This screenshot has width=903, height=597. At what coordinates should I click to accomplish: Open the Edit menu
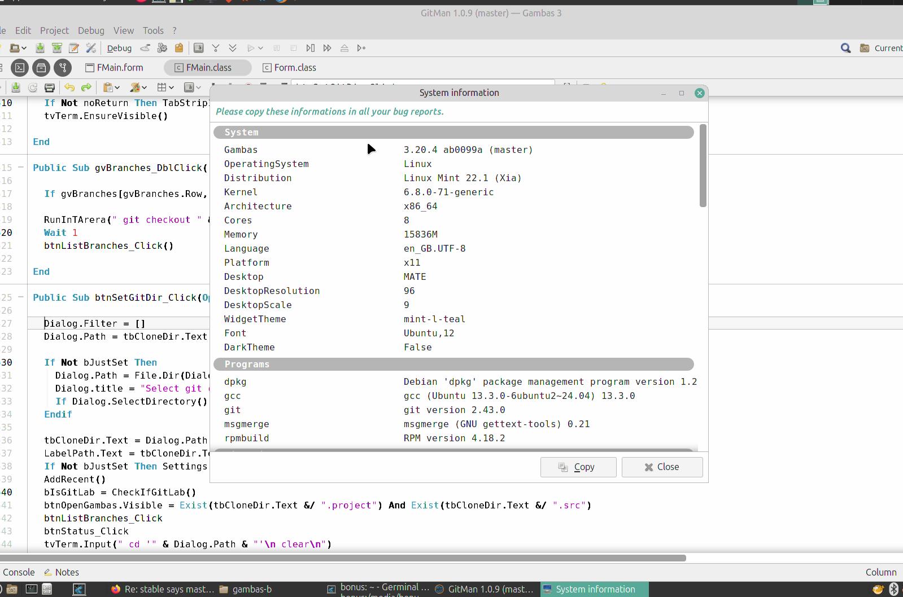(23, 30)
